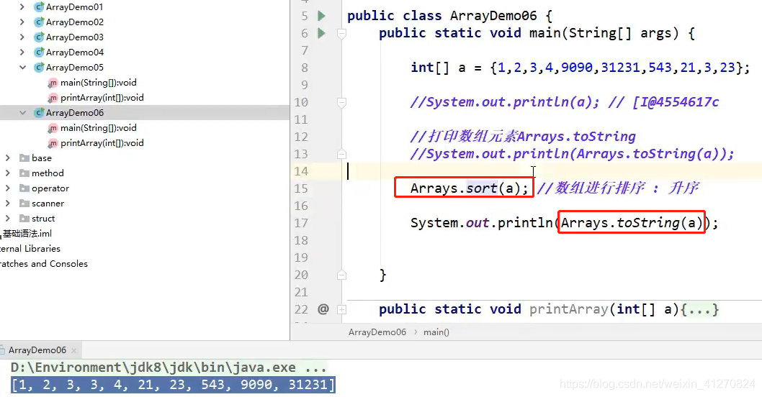Viewport: 762px width, 397px height.
Task: Select printArray(int[]):void under ArrayDemo06
Action: pos(102,143)
